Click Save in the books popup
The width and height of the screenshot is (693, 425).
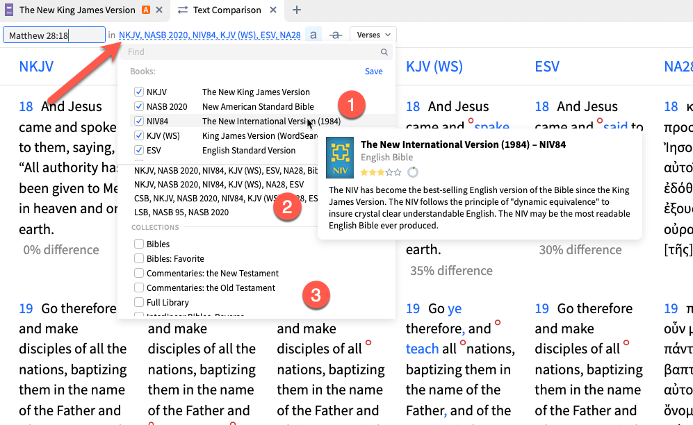tap(373, 72)
